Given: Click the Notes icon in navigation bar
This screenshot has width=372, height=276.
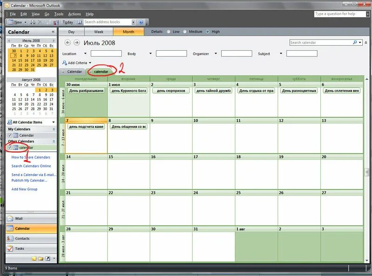Looking at the screenshot, I should [34, 258].
